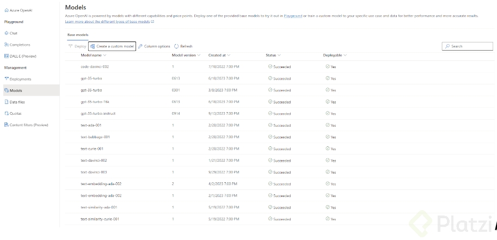
Task: Select gpt-35-turbo-instruct model name
Action: tap(98, 114)
